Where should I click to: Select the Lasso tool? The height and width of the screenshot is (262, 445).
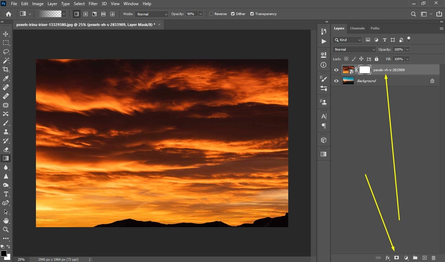point(6,52)
